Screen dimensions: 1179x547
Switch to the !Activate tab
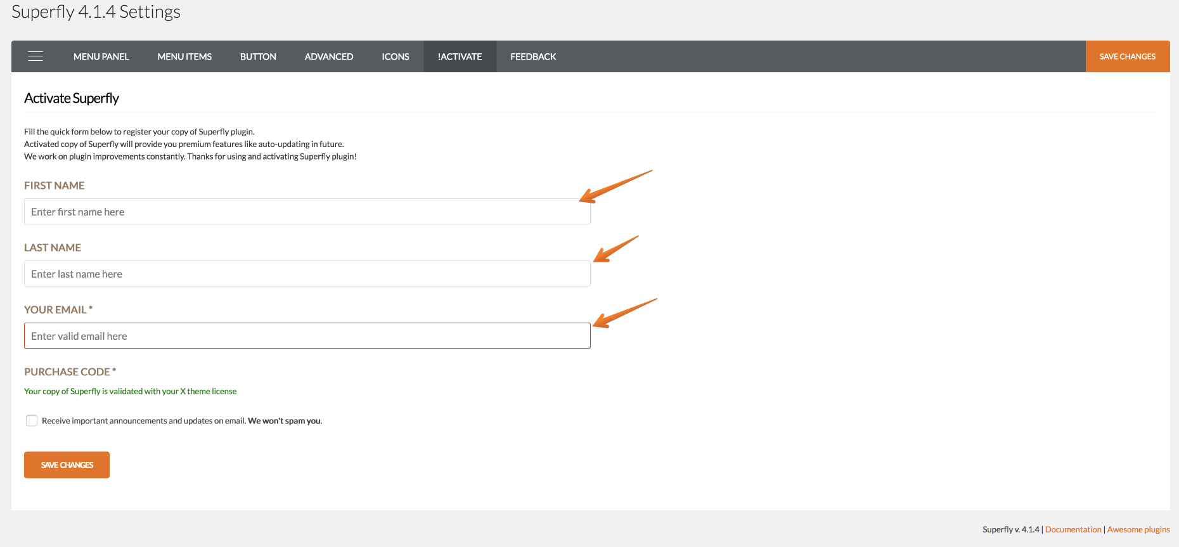(460, 56)
